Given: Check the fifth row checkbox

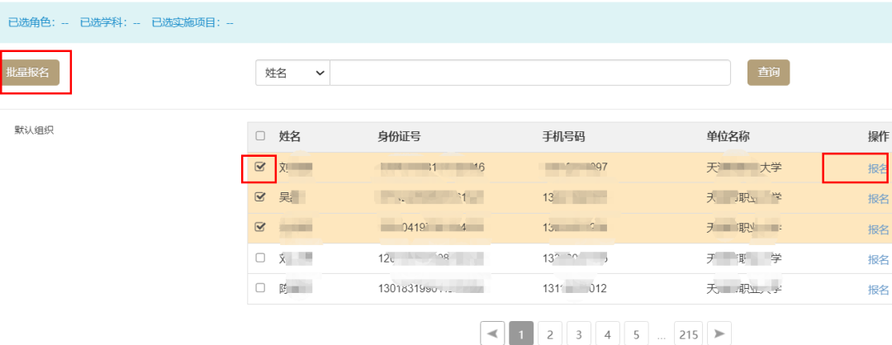Looking at the screenshot, I should click(x=261, y=288).
